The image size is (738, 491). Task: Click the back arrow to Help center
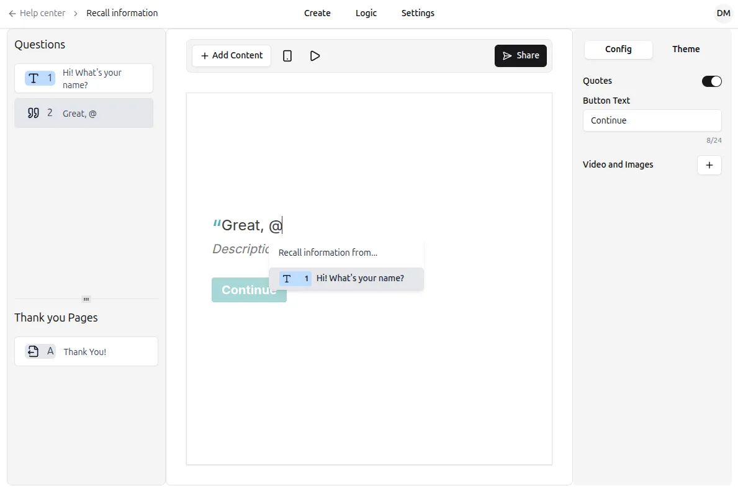click(12, 13)
